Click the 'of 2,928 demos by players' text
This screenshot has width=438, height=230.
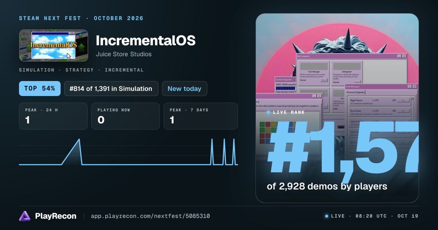click(327, 186)
